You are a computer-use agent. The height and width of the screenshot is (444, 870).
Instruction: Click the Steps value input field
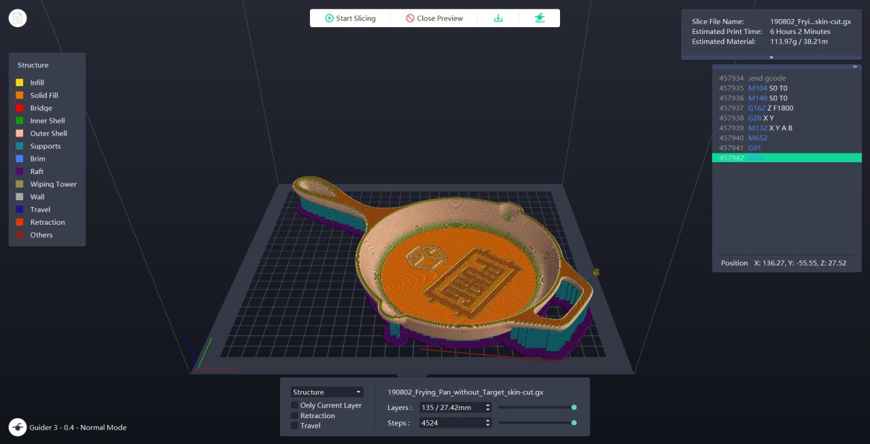451,423
